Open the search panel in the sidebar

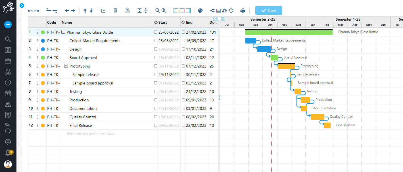point(8,39)
